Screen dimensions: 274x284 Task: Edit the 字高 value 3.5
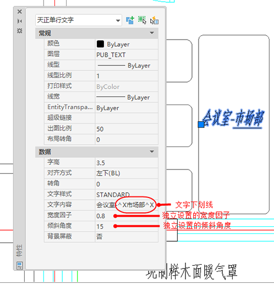(127, 163)
